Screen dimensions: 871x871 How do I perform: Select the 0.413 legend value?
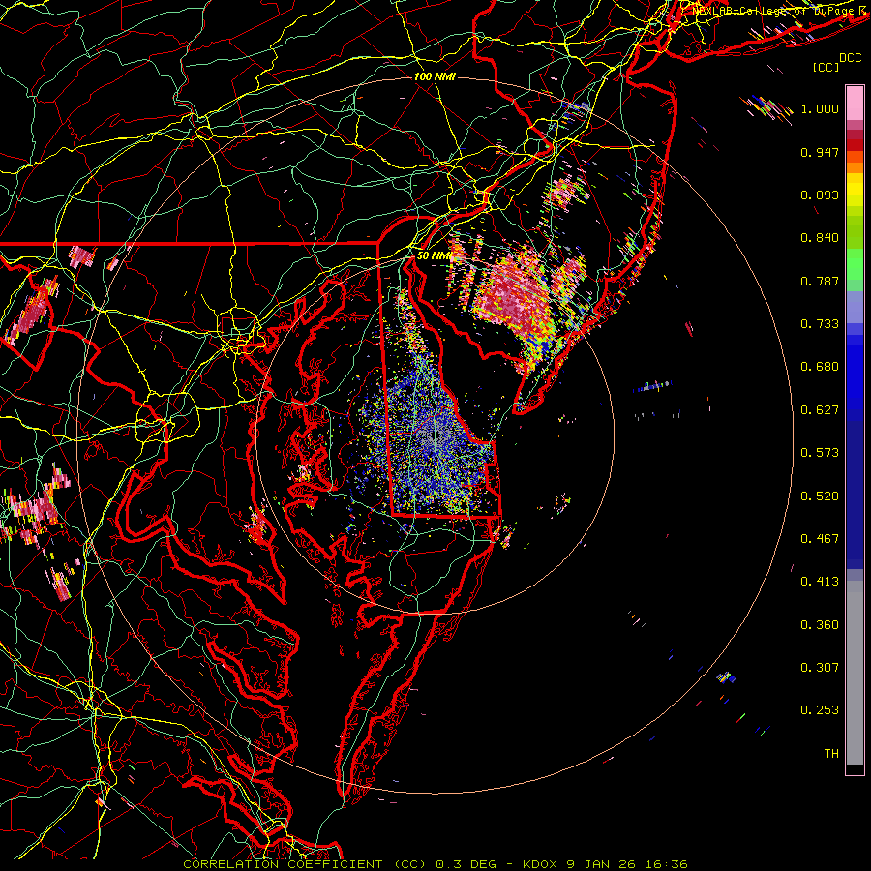point(820,582)
